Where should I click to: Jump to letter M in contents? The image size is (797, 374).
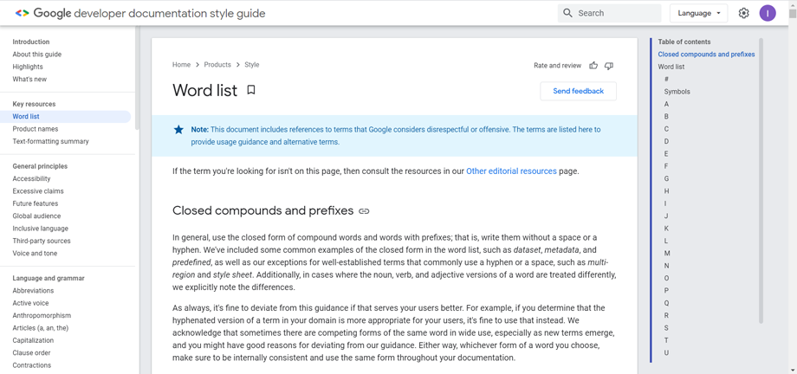[666, 254]
